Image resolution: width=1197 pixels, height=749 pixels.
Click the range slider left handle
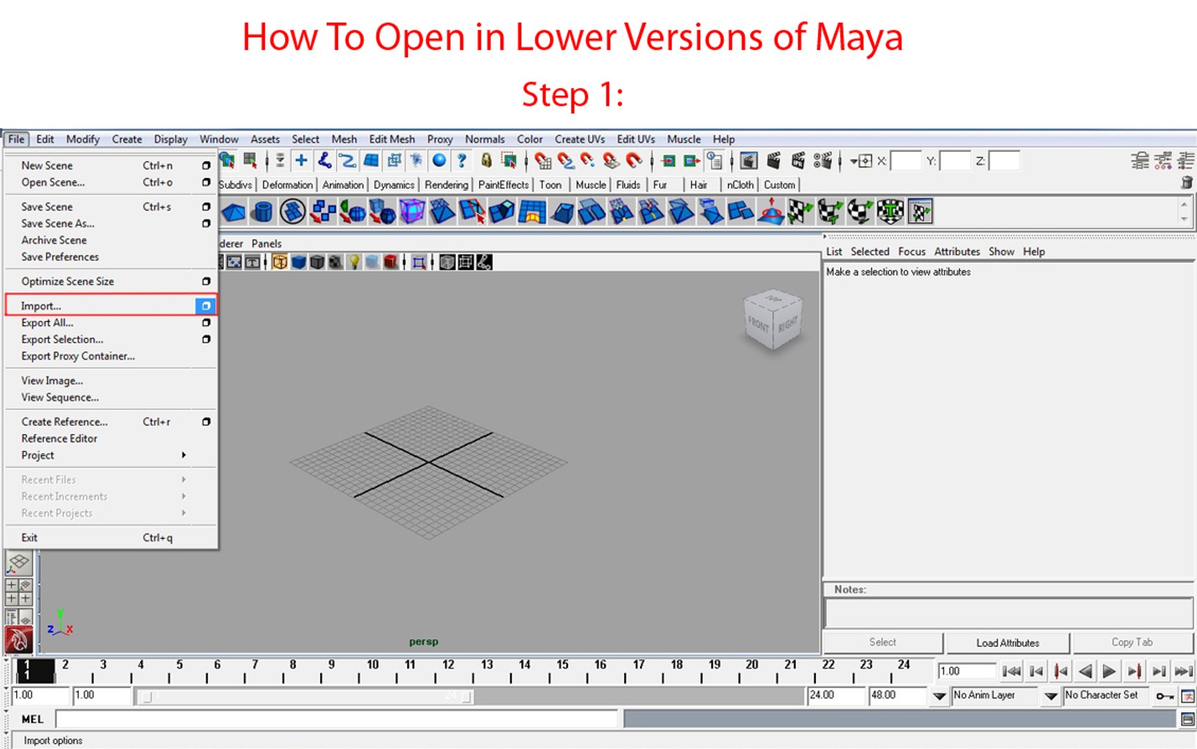pyautogui.click(x=146, y=696)
